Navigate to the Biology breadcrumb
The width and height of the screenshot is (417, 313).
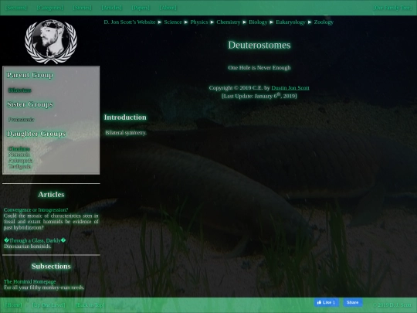pyautogui.click(x=258, y=22)
